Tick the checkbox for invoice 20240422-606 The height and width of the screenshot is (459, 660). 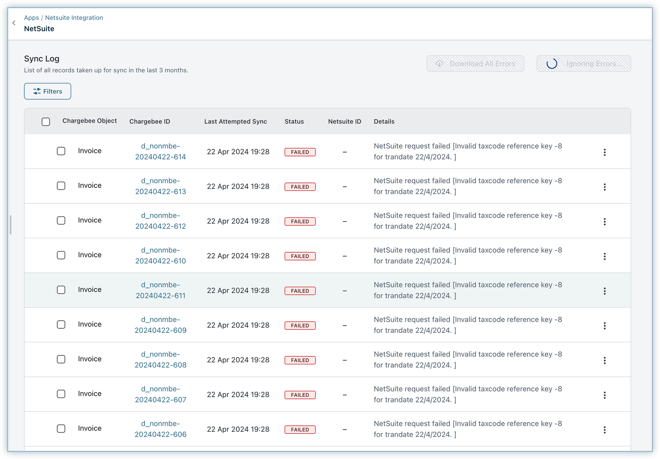(61, 429)
